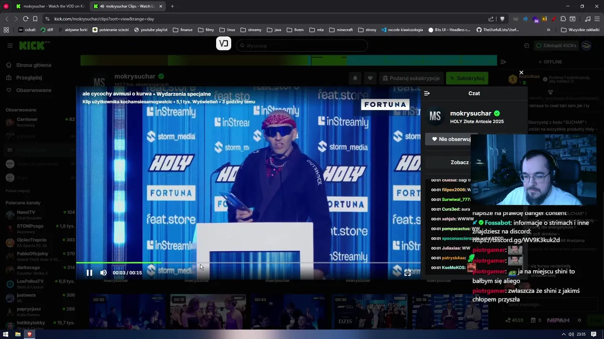
Task: Go to Kick home via logo
Action: [33, 46]
